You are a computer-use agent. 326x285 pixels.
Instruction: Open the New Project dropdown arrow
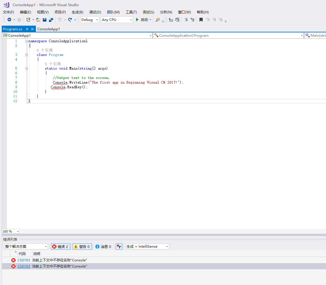[33, 20]
